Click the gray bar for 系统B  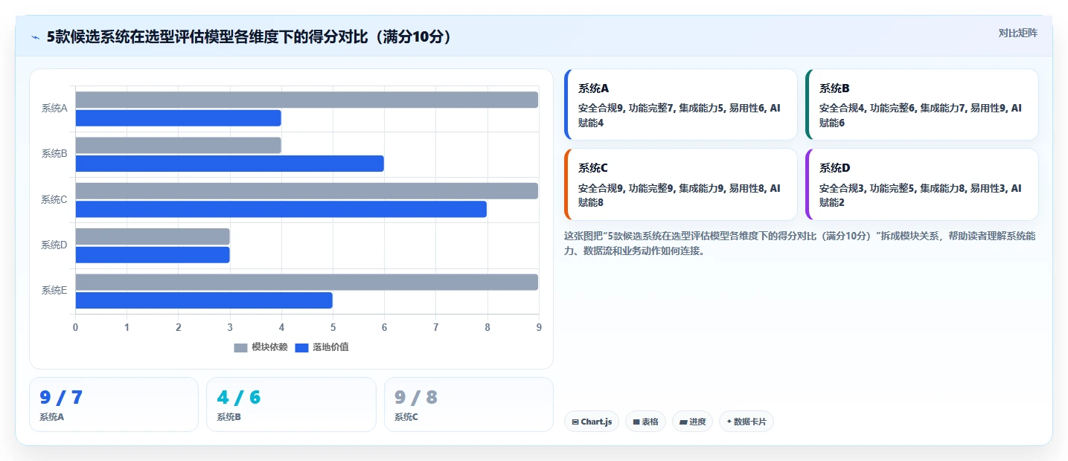point(178,145)
